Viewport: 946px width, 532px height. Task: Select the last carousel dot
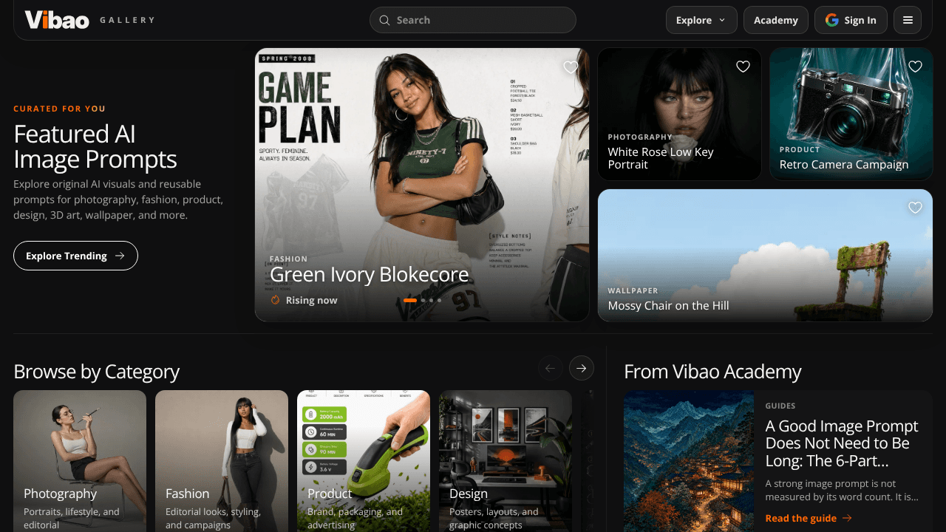coord(439,301)
